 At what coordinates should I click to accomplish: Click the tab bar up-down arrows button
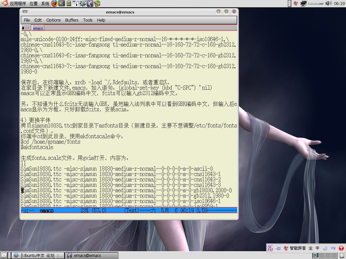[23, 28]
